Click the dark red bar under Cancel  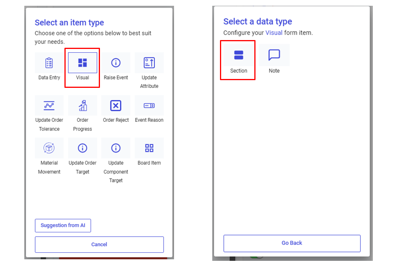coord(113,258)
